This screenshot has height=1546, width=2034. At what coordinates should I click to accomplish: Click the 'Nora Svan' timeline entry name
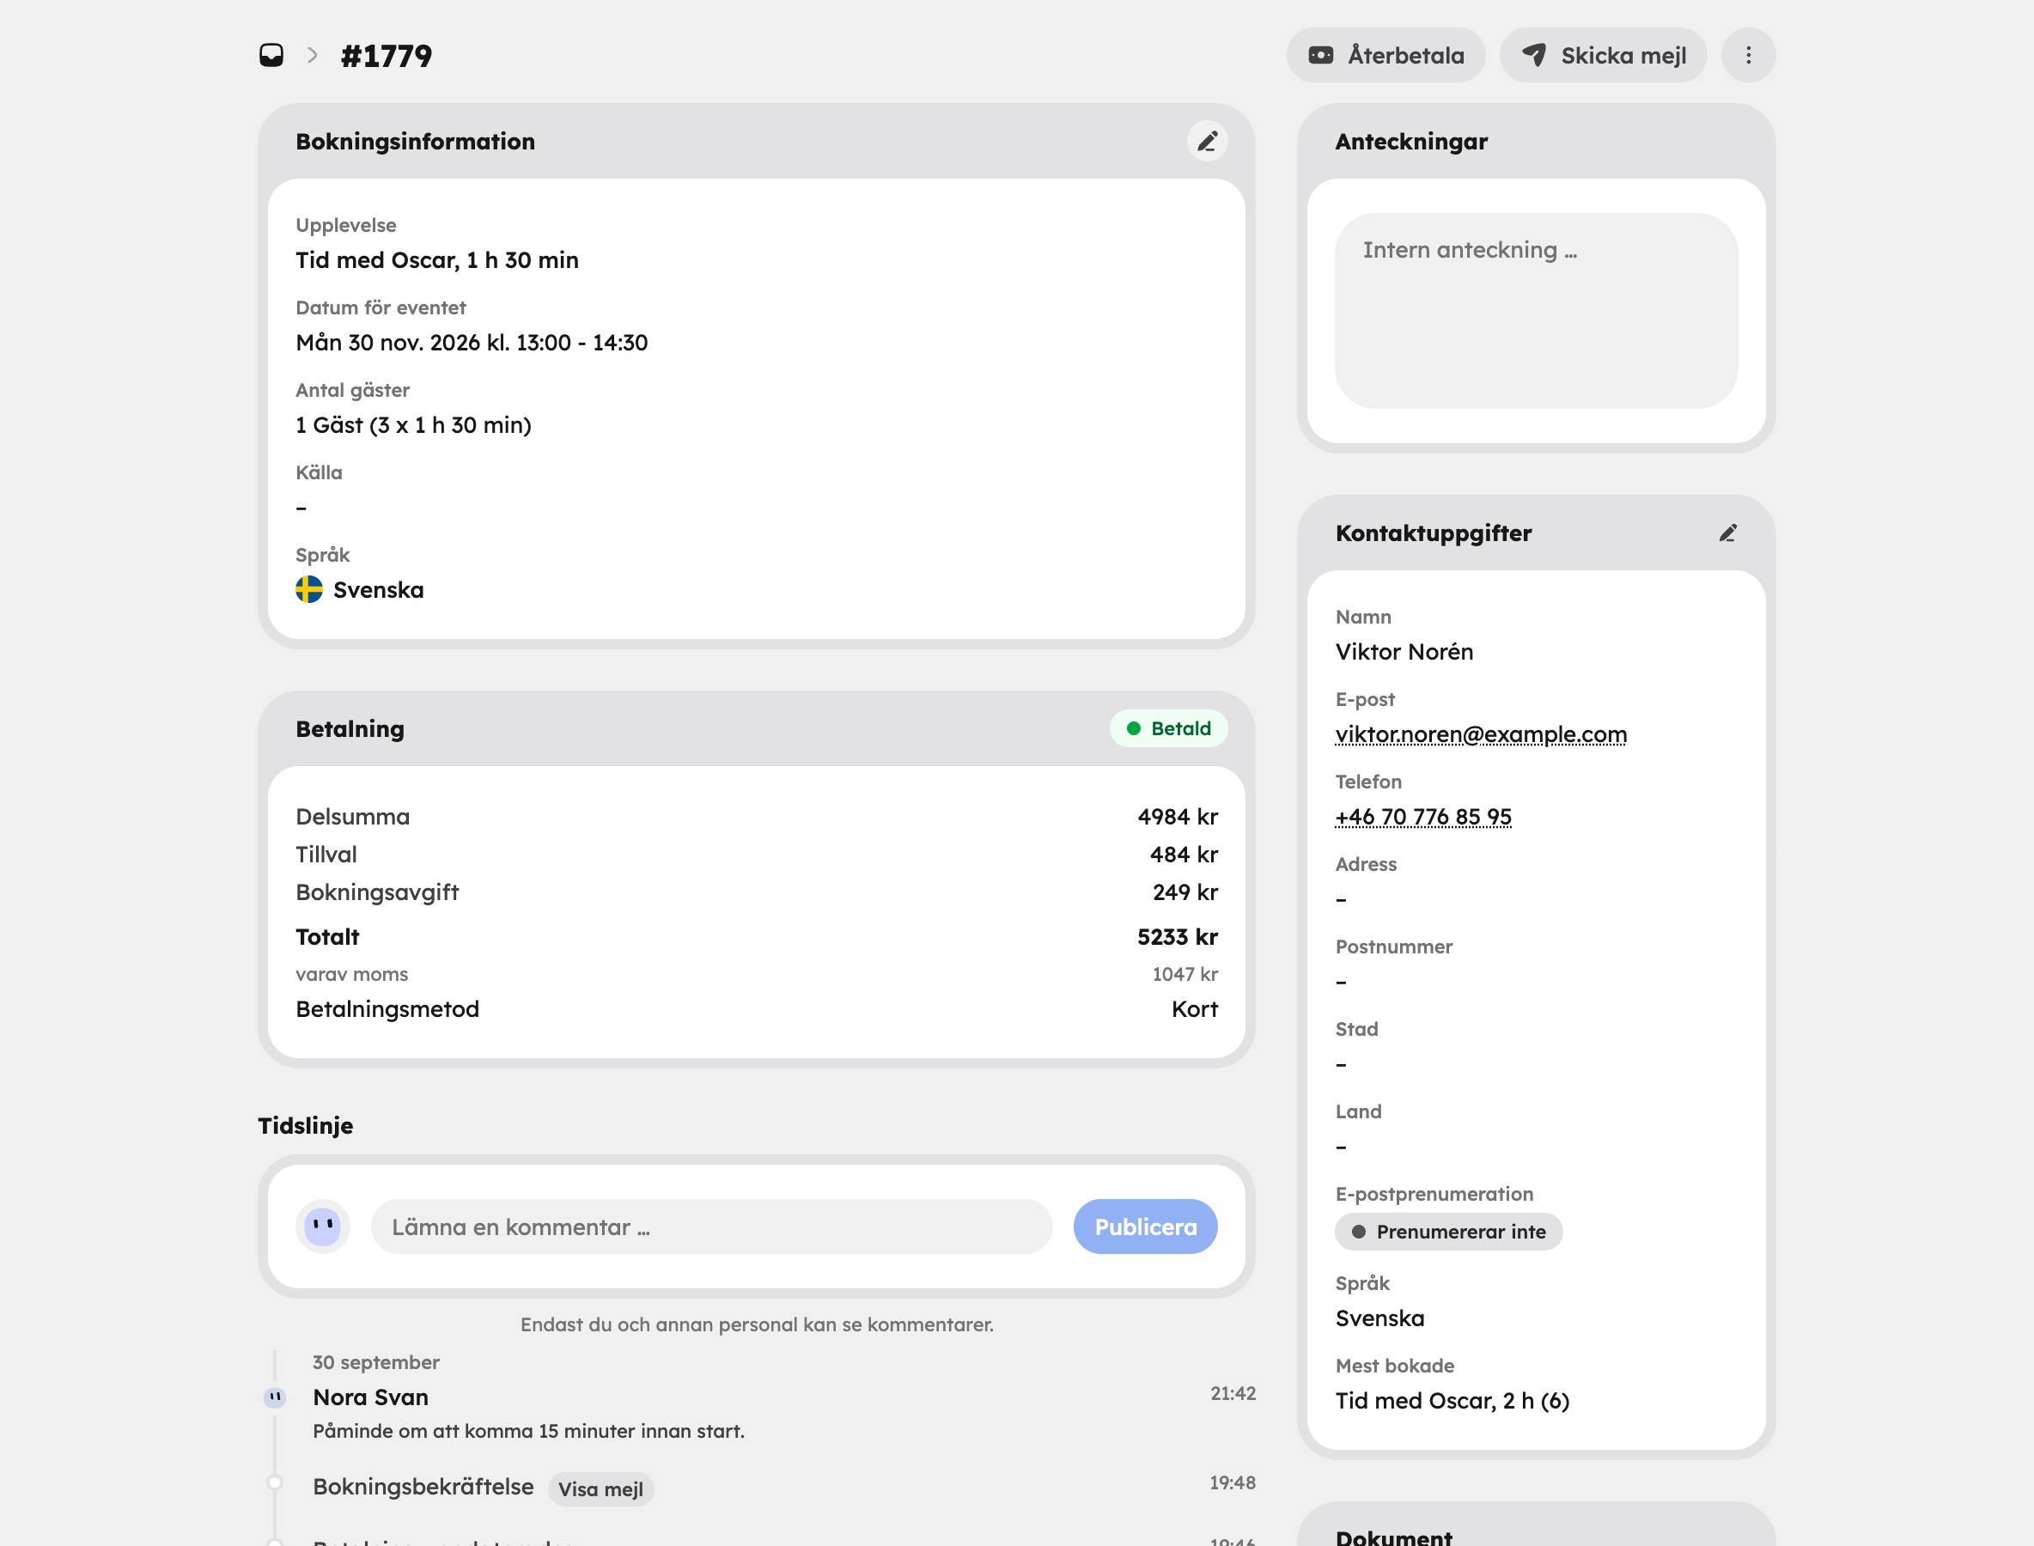370,1397
